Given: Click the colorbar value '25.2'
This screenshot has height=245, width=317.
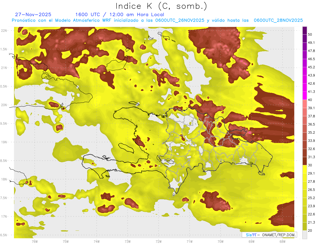Looking at the screenshot, I should (x=311, y=198).
